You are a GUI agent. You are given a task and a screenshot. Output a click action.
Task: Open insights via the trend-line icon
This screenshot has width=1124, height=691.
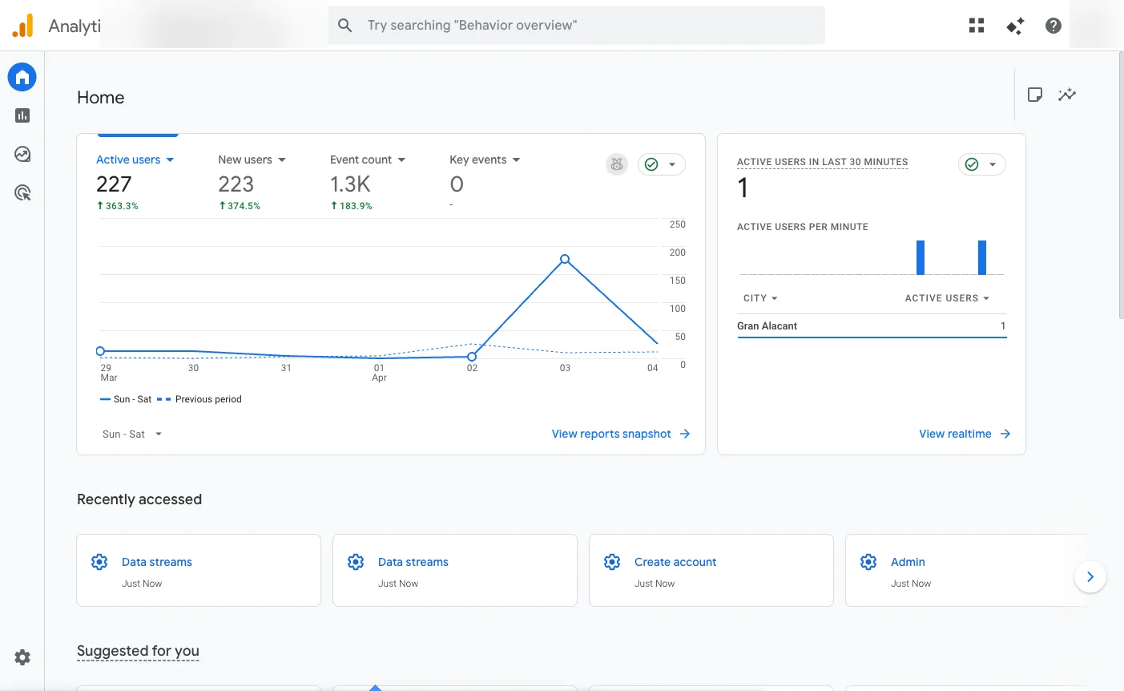click(1066, 95)
